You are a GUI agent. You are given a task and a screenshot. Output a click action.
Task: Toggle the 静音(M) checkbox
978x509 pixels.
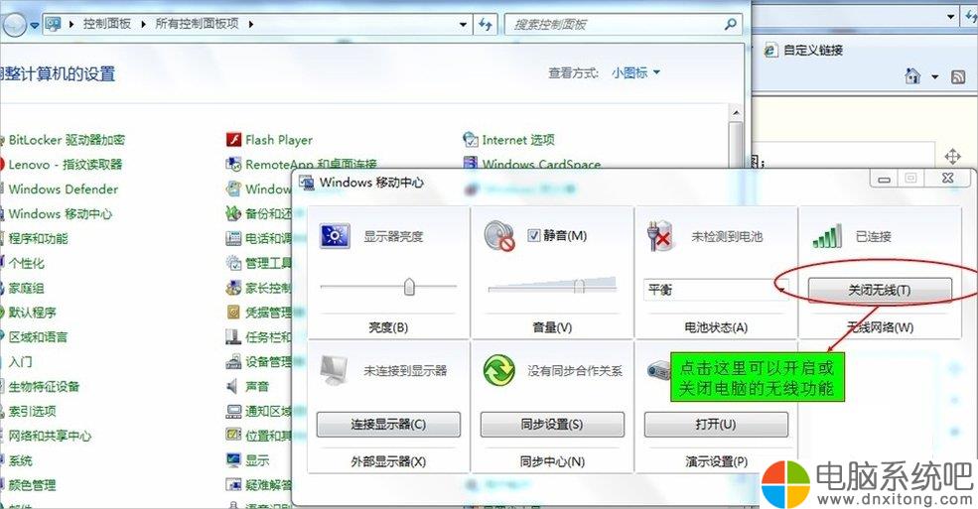coord(533,235)
